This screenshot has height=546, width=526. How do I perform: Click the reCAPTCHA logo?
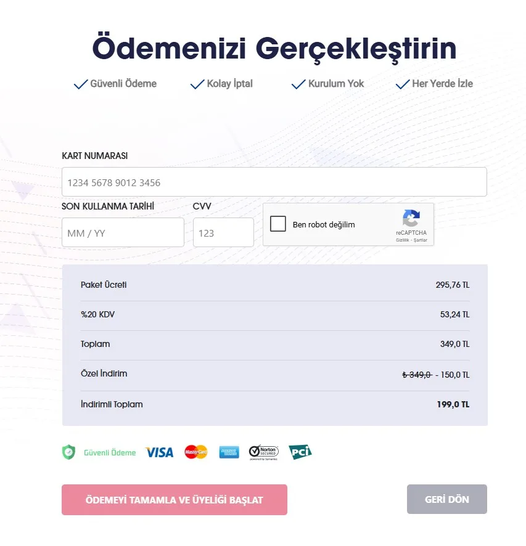tap(411, 219)
